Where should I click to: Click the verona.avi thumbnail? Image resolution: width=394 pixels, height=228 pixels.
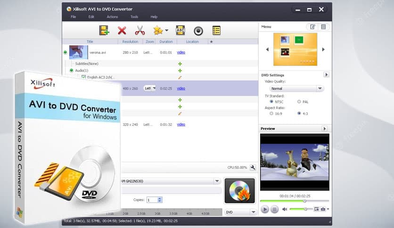point(78,52)
